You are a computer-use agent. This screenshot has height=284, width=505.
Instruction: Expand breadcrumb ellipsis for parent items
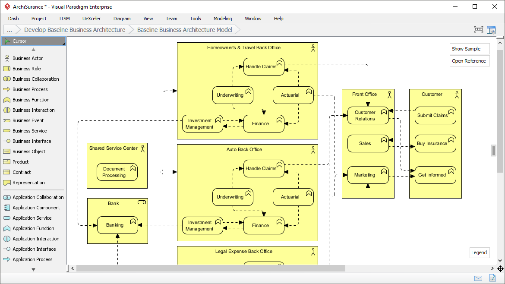pyautogui.click(x=9, y=30)
